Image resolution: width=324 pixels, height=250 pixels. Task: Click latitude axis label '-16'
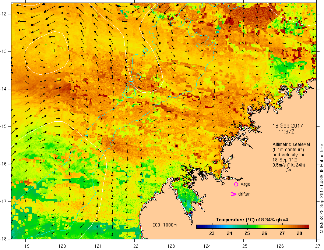(4, 164)
